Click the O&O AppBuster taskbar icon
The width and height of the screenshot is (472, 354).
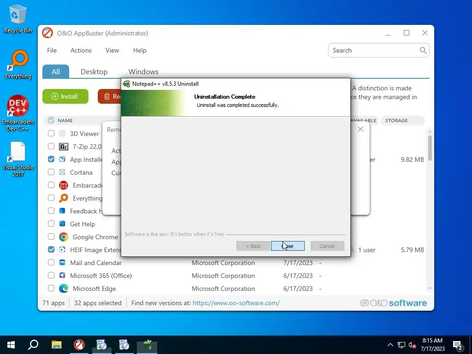click(x=79, y=345)
